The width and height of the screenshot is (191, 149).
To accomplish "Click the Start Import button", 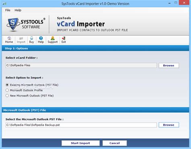I will [x=81, y=143].
